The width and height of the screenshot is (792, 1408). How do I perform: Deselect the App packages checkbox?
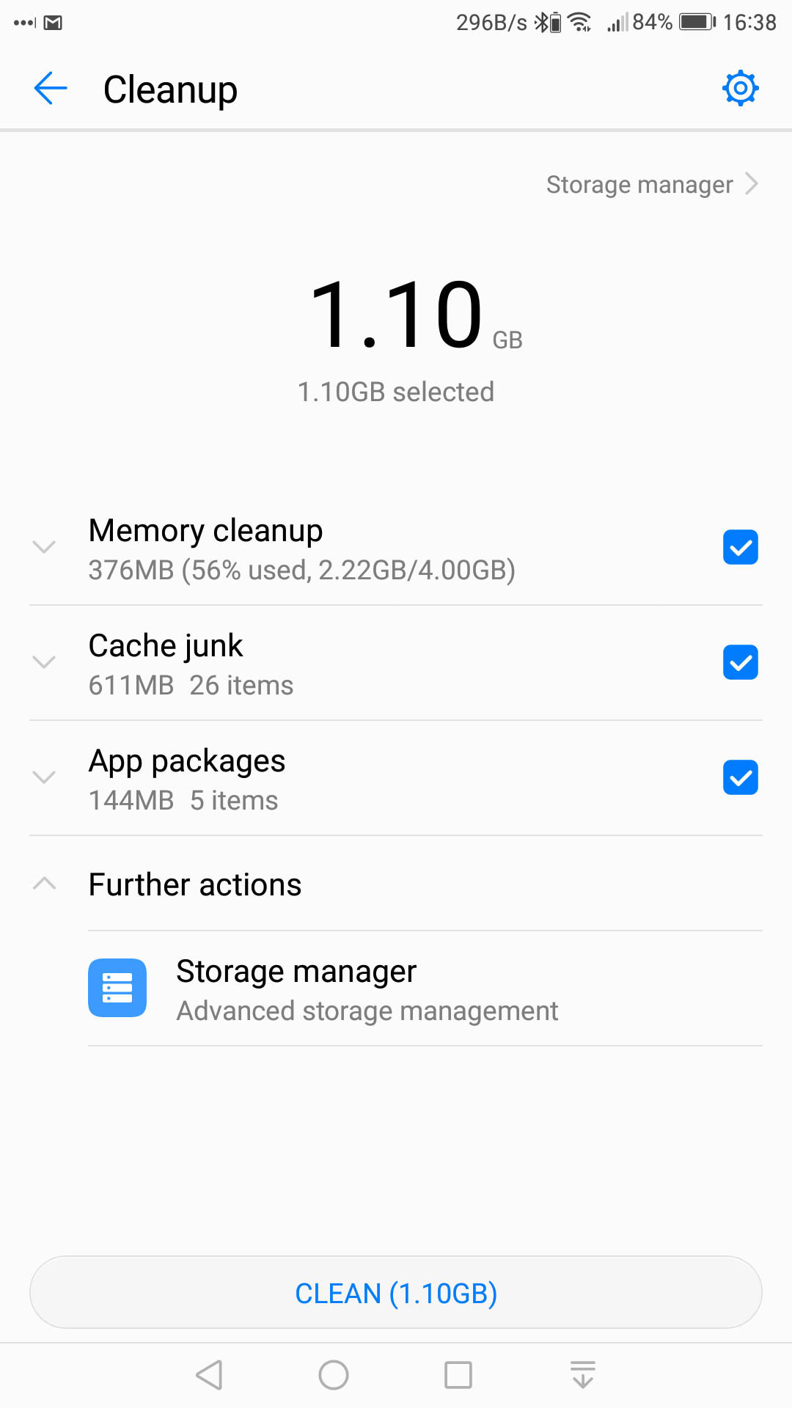pyautogui.click(x=740, y=777)
